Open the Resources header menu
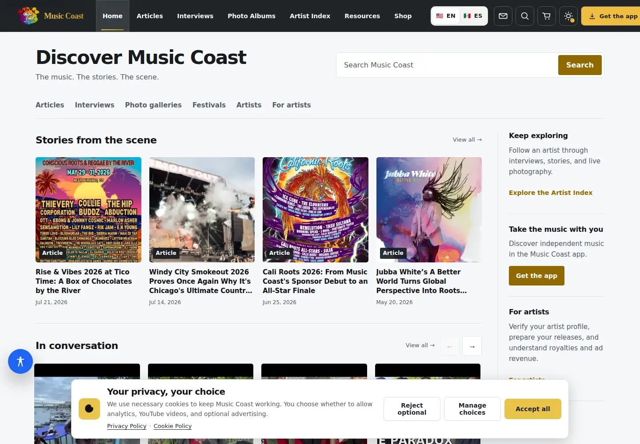The height and width of the screenshot is (444, 640). pyautogui.click(x=362, y=16)
